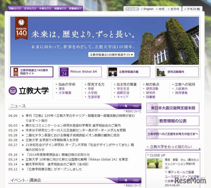This screenshot has height=188, width=211.
Task: Open the 在学生の方 tab
Action: [x=30, y=9]
